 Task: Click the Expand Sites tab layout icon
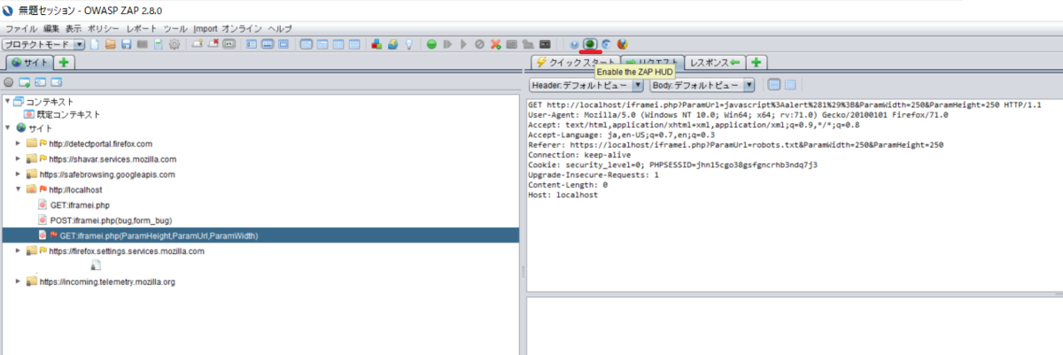pos(251,44)
